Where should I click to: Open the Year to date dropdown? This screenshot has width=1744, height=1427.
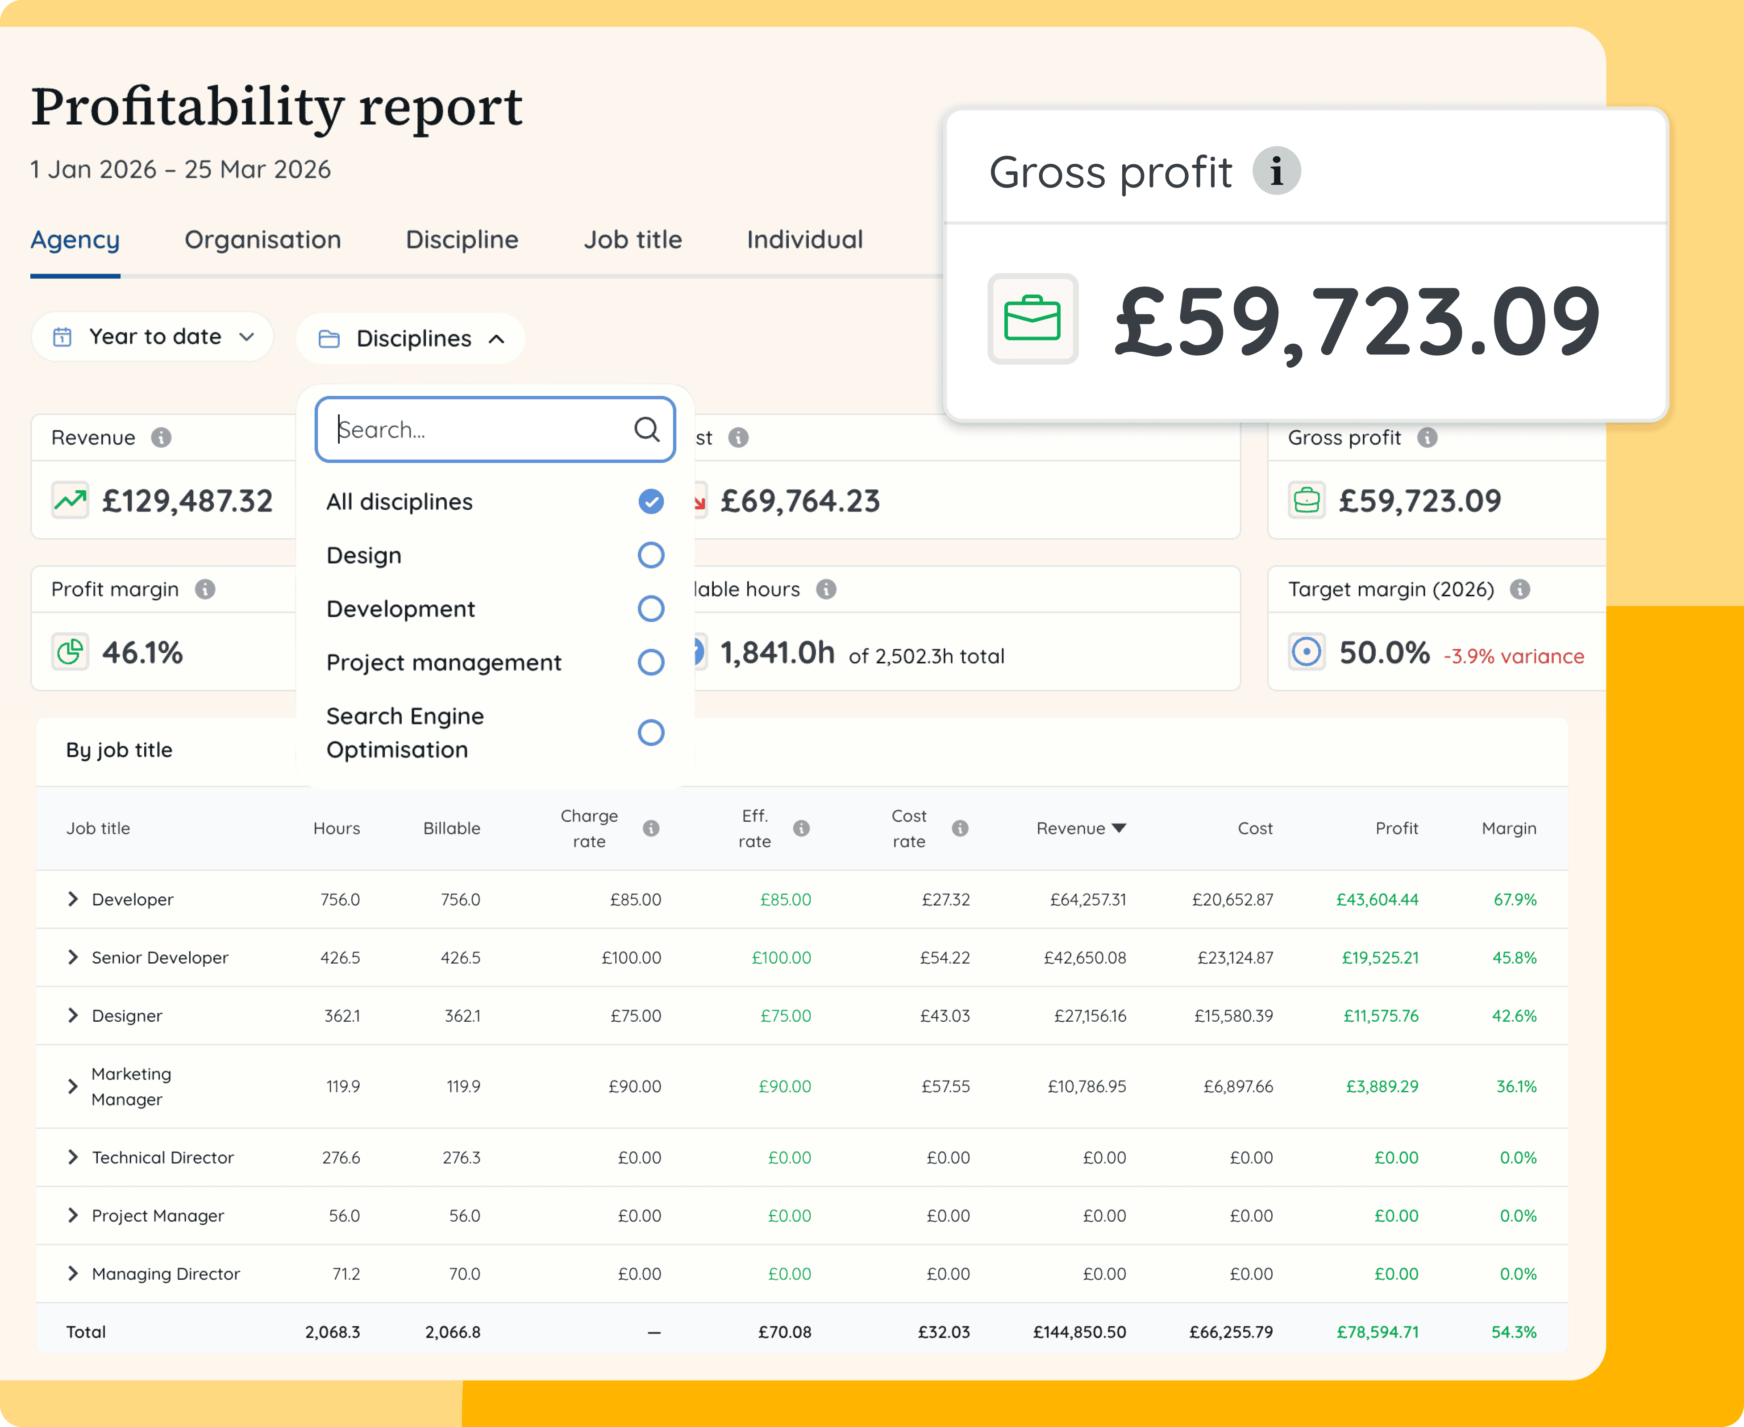pyautogui.click(x=152, y=336)
